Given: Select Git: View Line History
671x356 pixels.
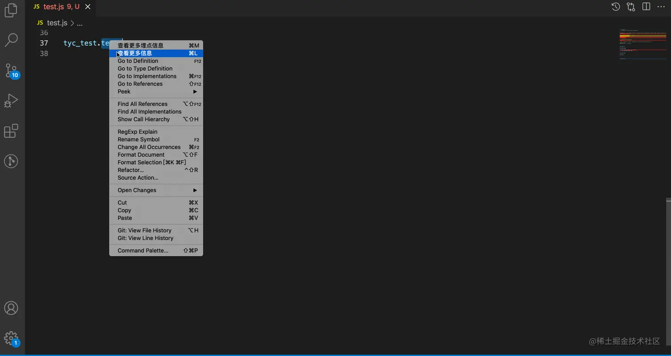Looking at the screenshot, I should pos(156,238).
